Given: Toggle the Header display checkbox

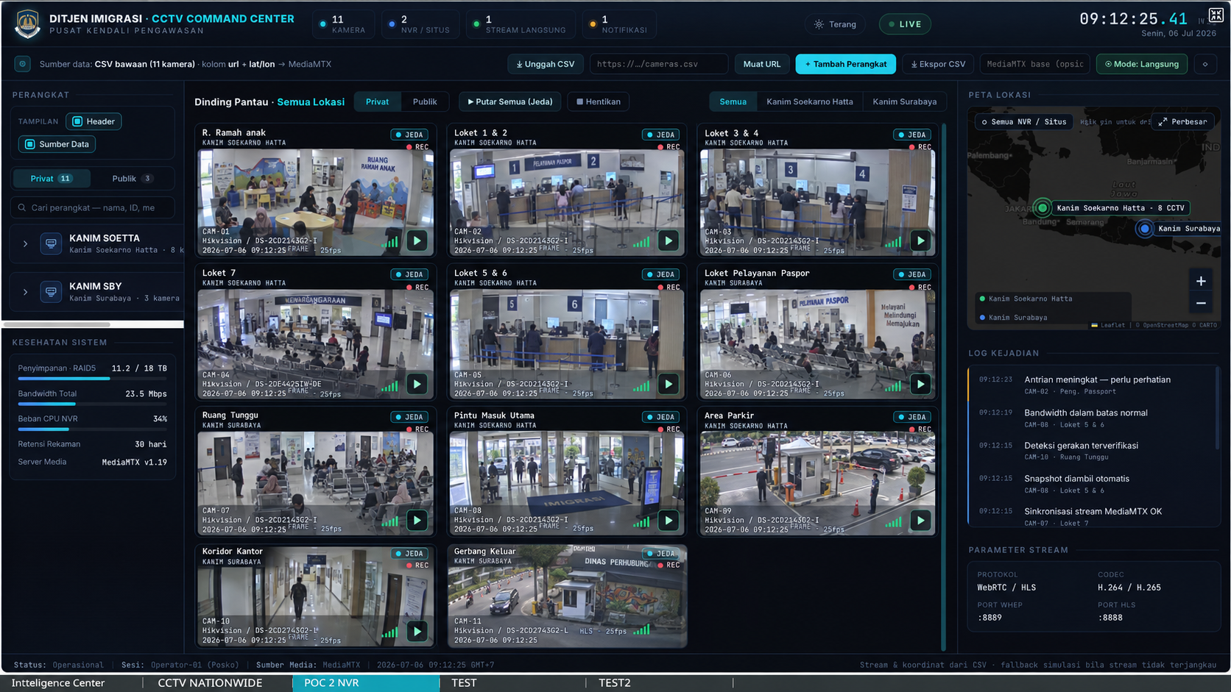Looking at the screenshot, I should 94,121.
